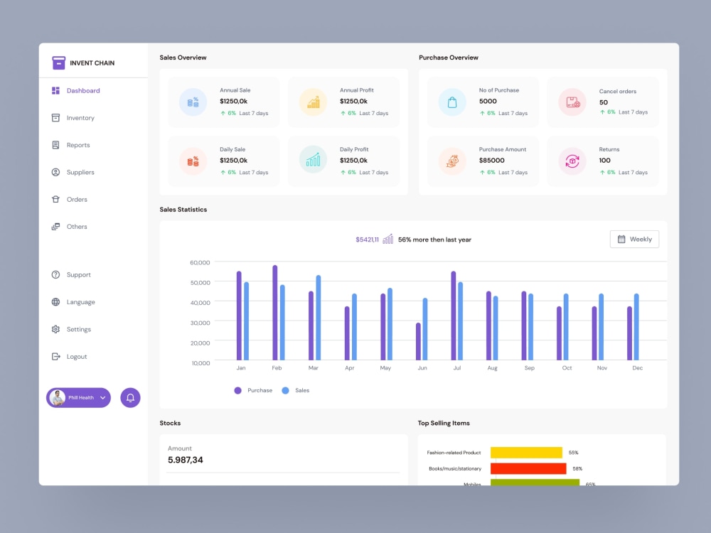Screen dimensions: 711x533
Task: Click the Invent Chain logo icon
Action: coord(58,63)
